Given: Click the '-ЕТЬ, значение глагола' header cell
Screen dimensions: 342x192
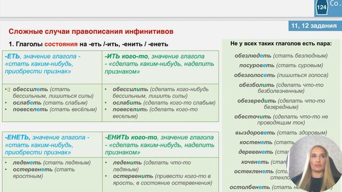Looking at the screenshot, I should (x=52, y=68).
